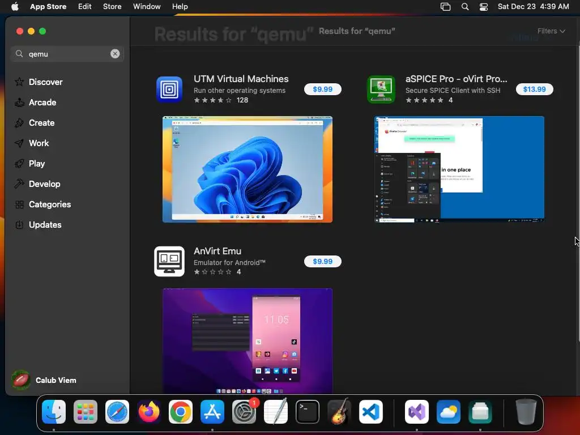Open the AnVirt Emu app icon
580x435 pixels.
tap(169, 261)
